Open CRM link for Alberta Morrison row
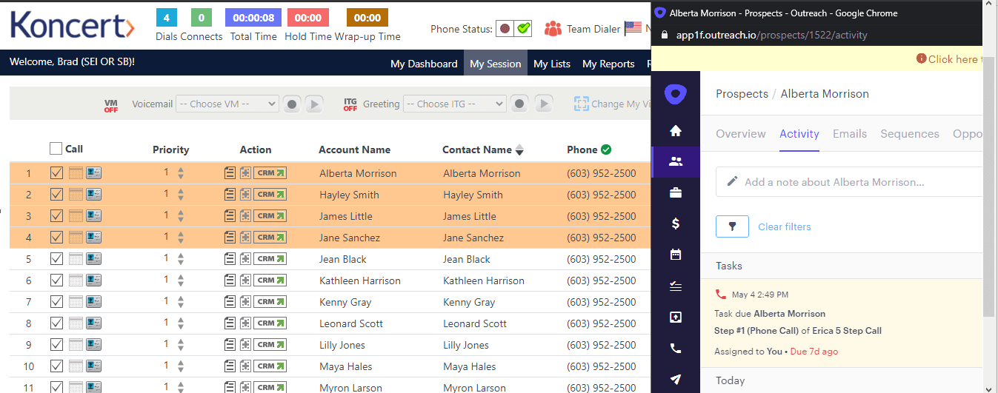Image resolution: width=998 pixels, height=393 pixels. (270, 173)
